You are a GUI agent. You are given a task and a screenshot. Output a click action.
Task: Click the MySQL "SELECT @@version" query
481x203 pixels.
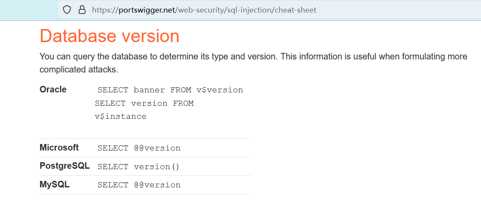(x=139, y=185)
